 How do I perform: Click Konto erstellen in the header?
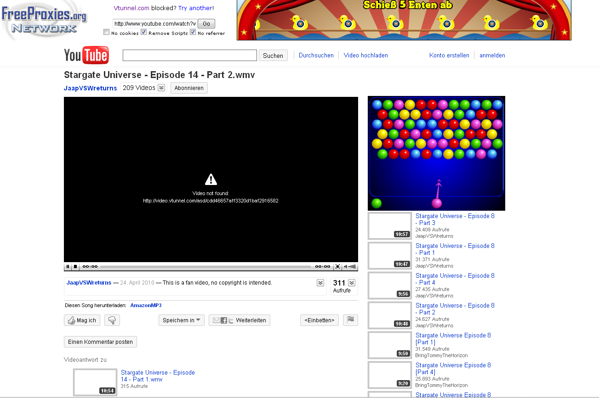pyautogui.click(x=449, y=56)
